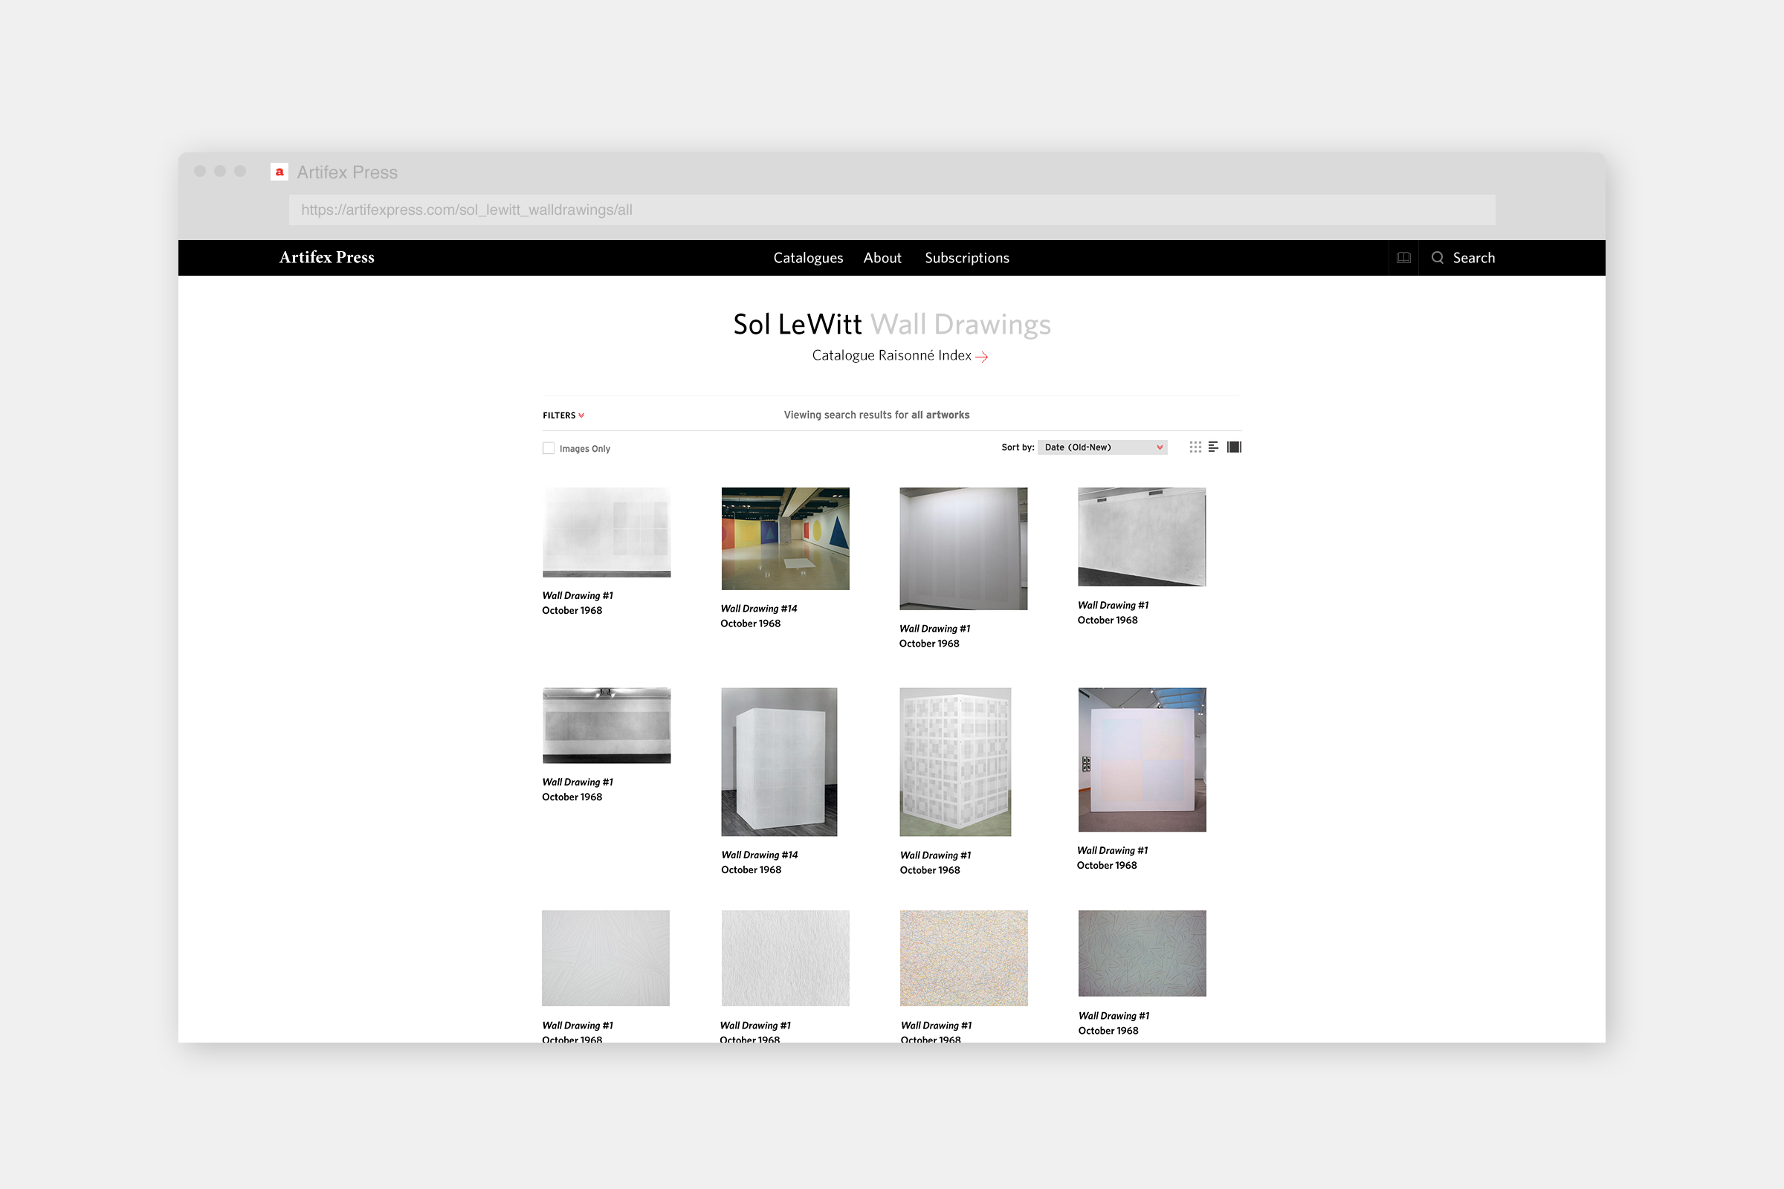Switch to the small dotted grid view
The width and height of the screenshot is (1784, 1189).
1195,447
